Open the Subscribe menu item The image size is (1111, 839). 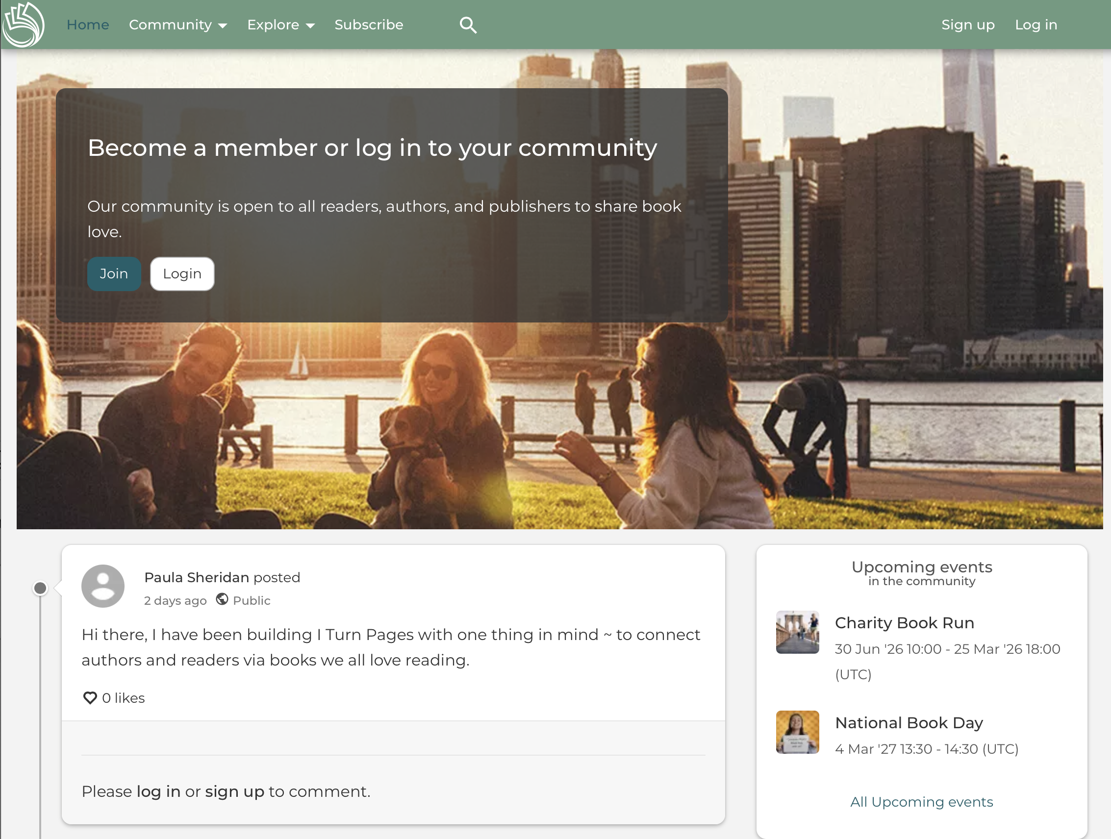point(369,25)
